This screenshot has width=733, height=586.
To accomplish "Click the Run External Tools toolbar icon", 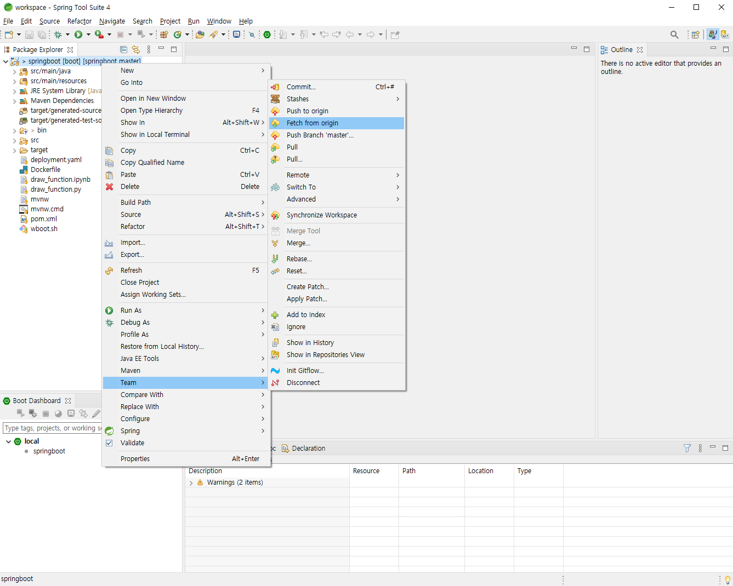I will point(99,35).
